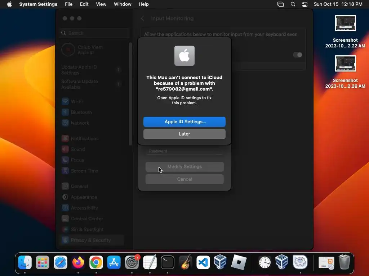
Task: Select Accessibility in Settings sidebar
Action: click(x=91, y=208)
